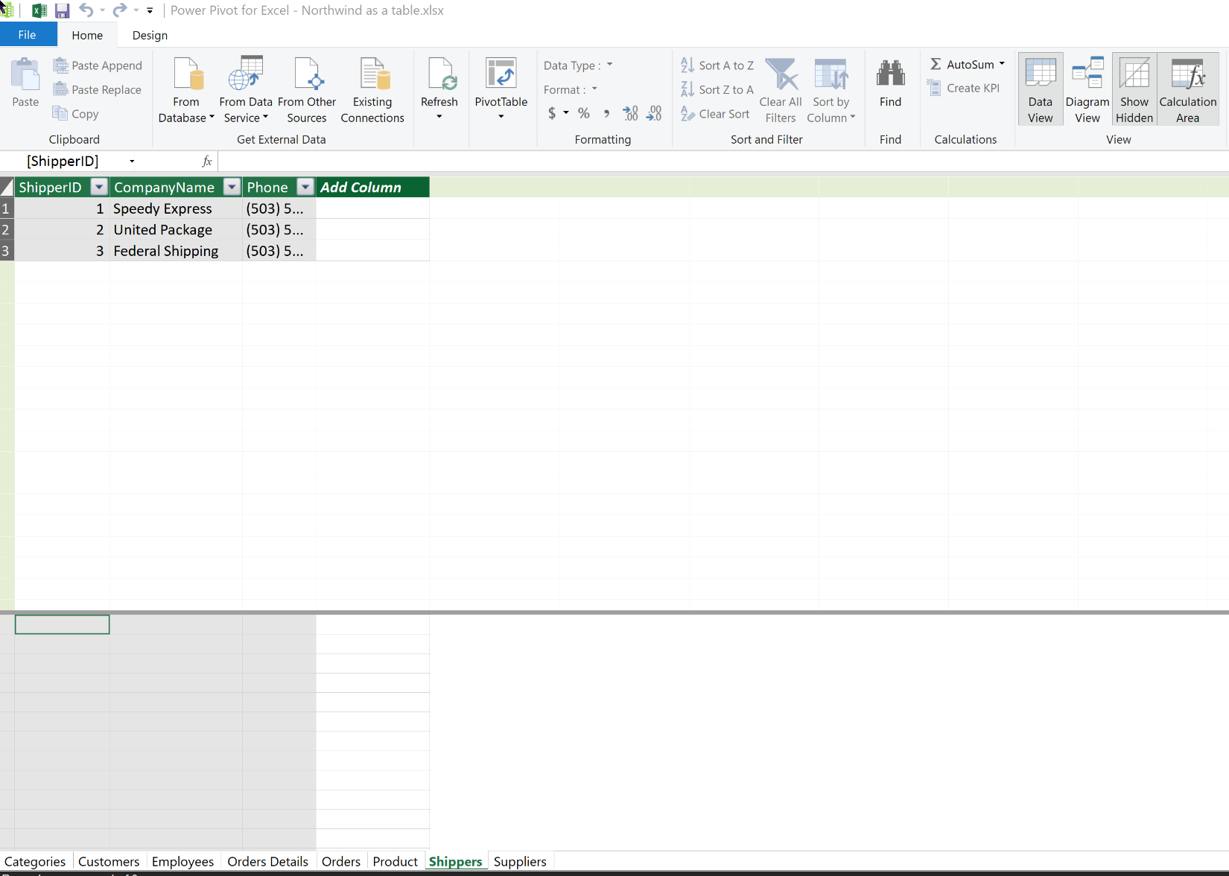Open the Employees table tab
The width and height of the screenshot is (1229, 876).
coord(182,861)
